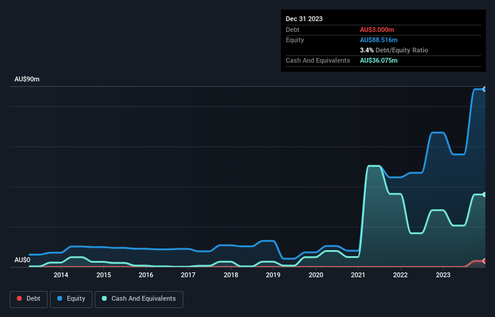Select the Equity endpoint marker at Dec 2023
The width and height of the screenshot is (495, 317).
(x=485, y=89)
